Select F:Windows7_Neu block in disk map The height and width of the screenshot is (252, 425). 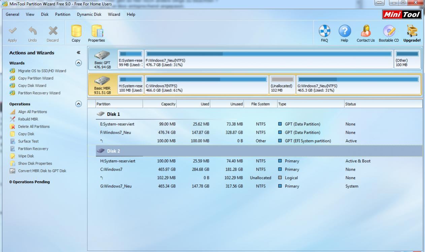269,59
